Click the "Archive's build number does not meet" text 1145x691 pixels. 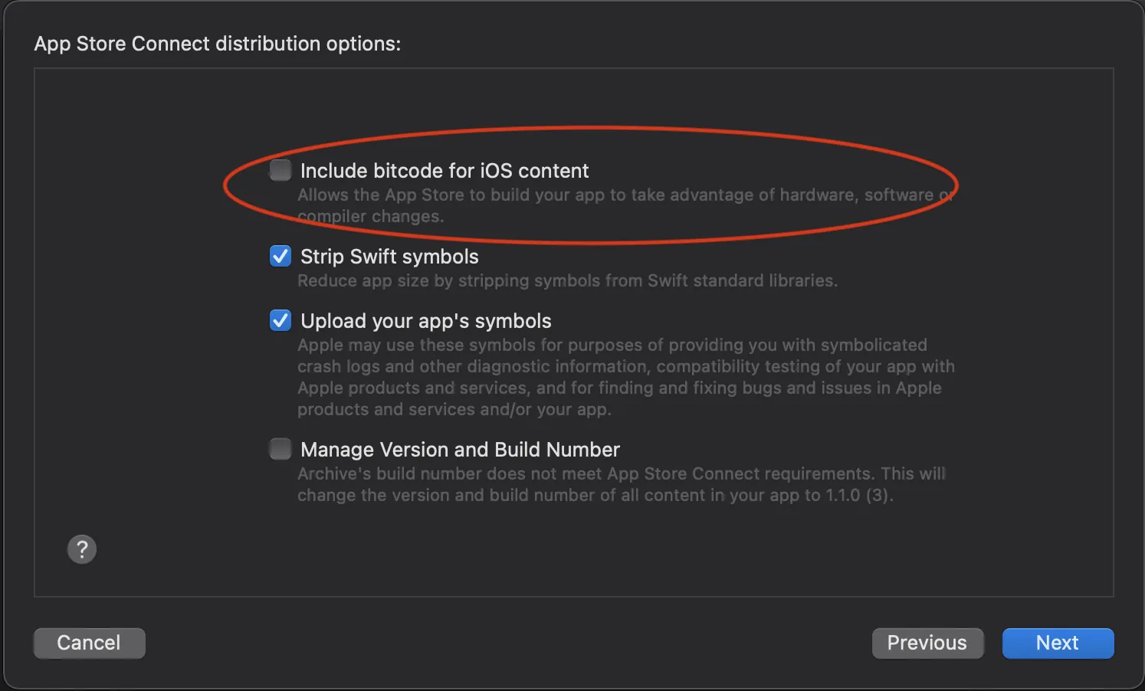[x=621, y=474]
